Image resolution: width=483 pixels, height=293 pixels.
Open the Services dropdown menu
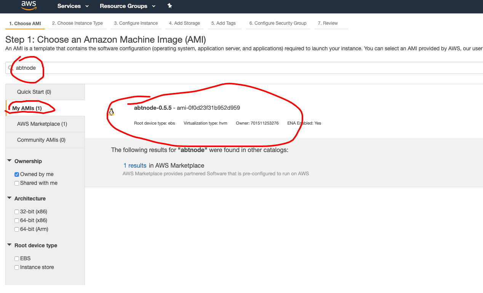73,6
